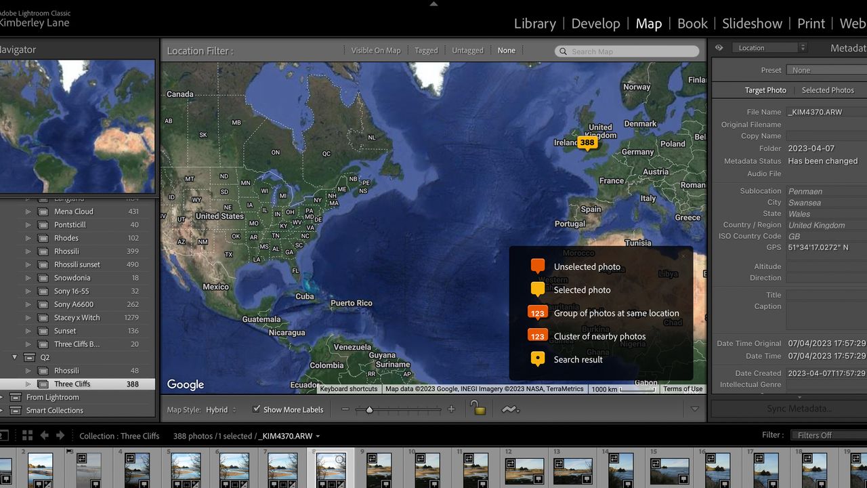867x488 pixels.
Task: Collapse the top panel with the arrow
Action: pyautogui.click(x=433, y=3)
